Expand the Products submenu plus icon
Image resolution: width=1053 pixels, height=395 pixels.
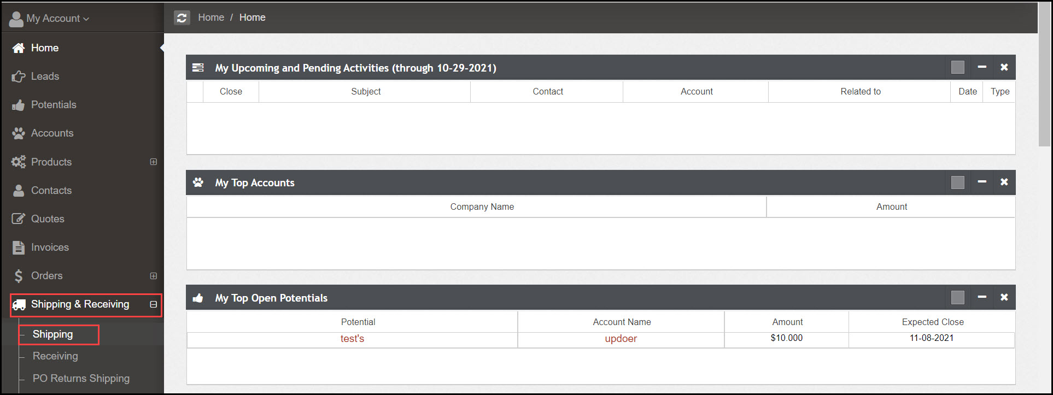tap(154, 162)
